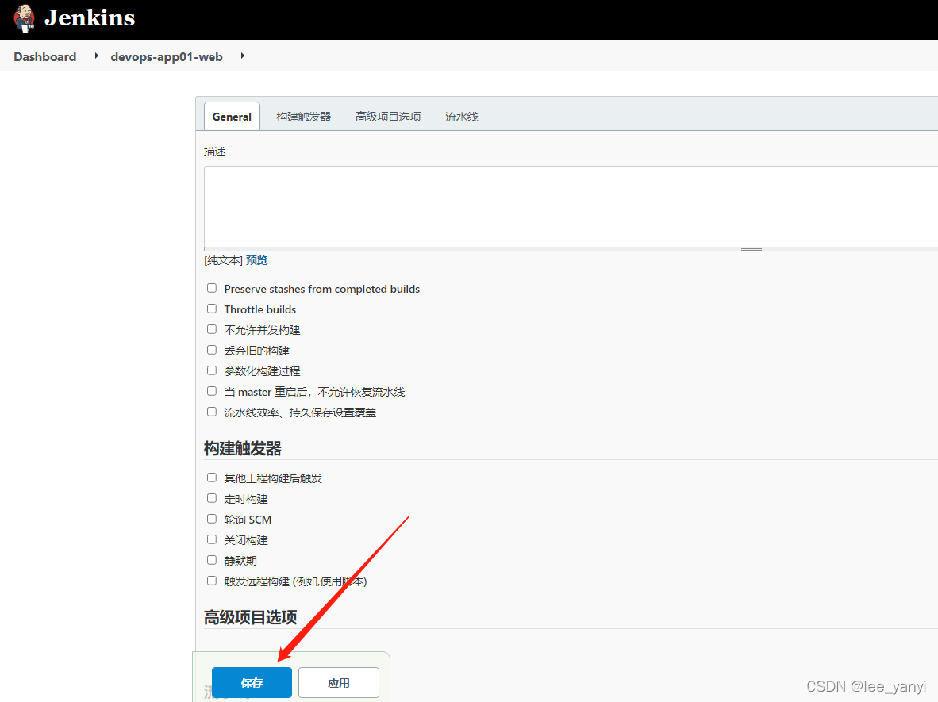Expand arrow after devops-app01-web breadcrumb
The width and height of the screenshot is (938, 702).
click(x=242, y=56)
